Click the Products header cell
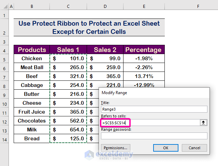Image resolution: width=218 pixels, height=166 pixels. [x=32, y=50]
